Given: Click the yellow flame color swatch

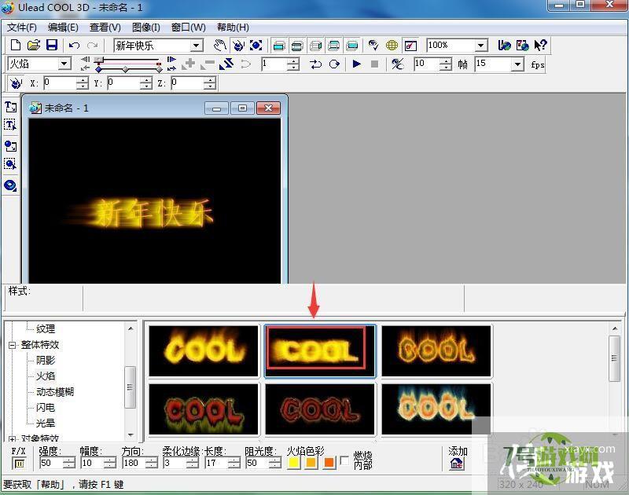Looking at the screenshot, I should pyautogui.click(x=293, y=463).
